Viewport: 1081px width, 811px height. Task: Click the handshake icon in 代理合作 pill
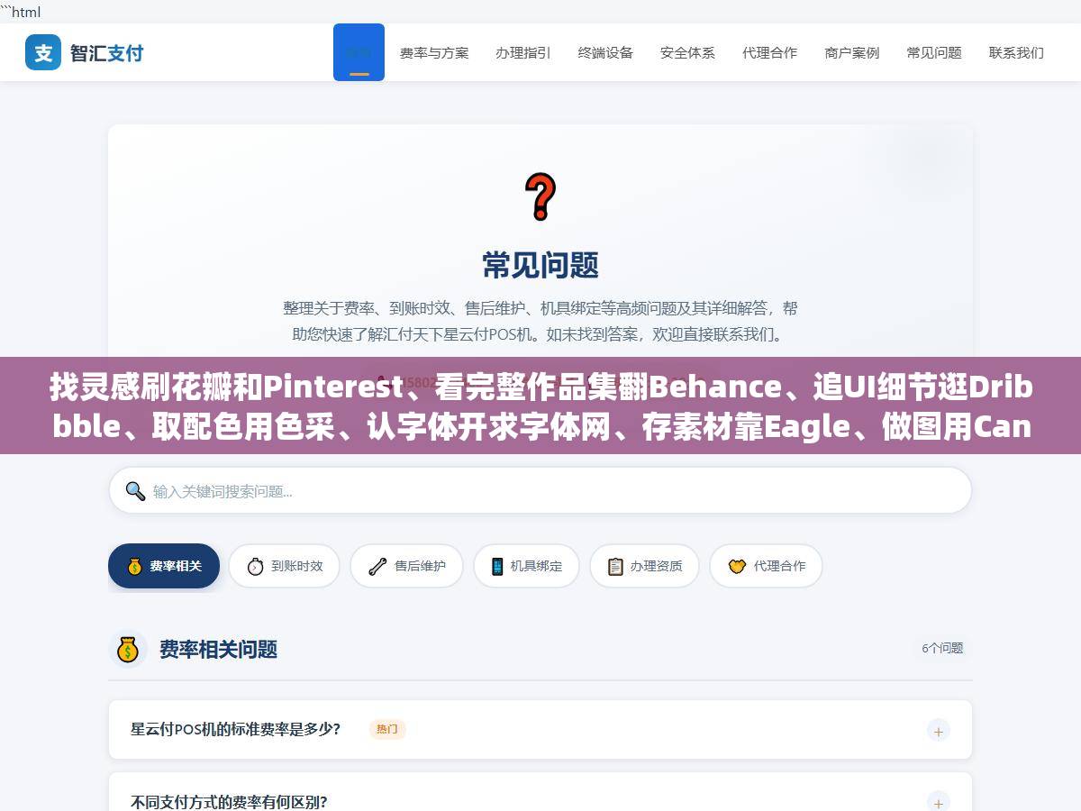click(737, 566)
